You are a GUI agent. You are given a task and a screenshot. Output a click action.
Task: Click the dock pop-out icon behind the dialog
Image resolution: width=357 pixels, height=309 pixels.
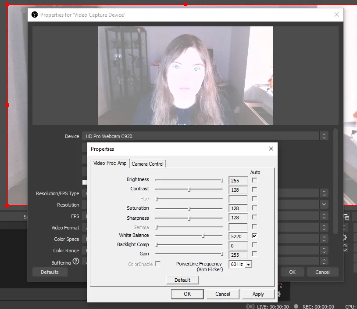click(x=346, y=217)
